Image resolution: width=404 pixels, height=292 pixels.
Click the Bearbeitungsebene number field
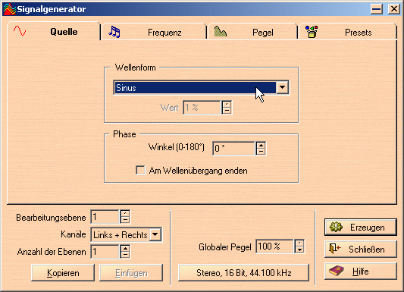(x=105, y=217)
